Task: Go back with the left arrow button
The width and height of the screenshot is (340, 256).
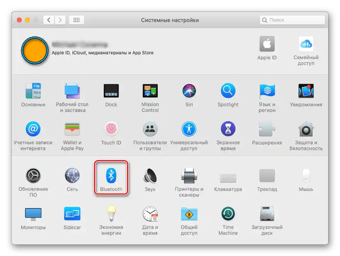Action: pyautogui.click(x=49, y=20)
